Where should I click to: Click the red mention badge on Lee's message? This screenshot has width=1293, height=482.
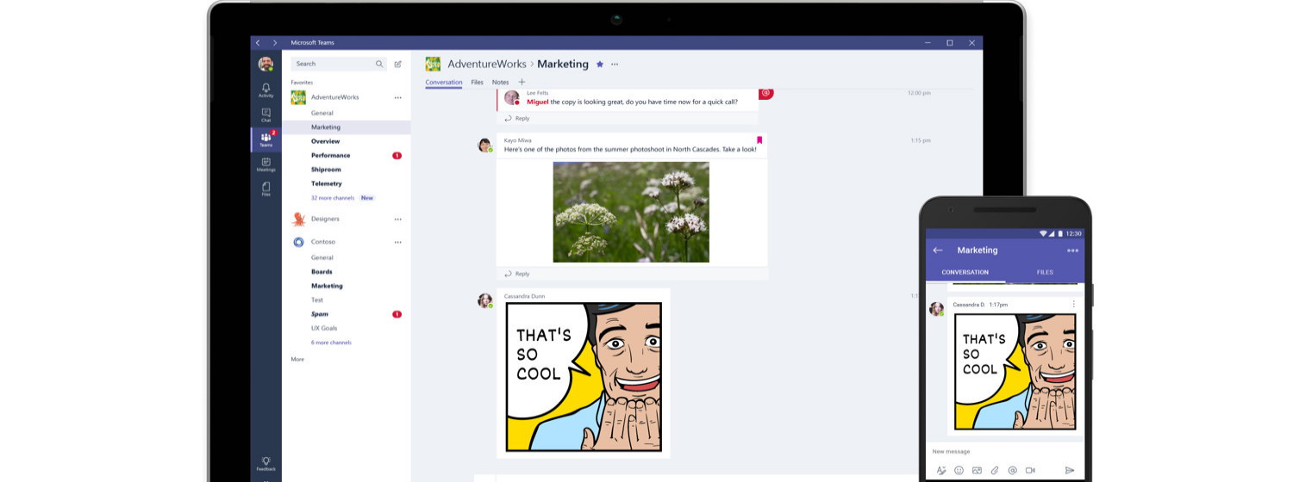coord(765,92)
